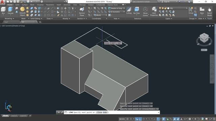Click the MODEL button in status bar
Viewport: 216px width, 121px height.
122,119
